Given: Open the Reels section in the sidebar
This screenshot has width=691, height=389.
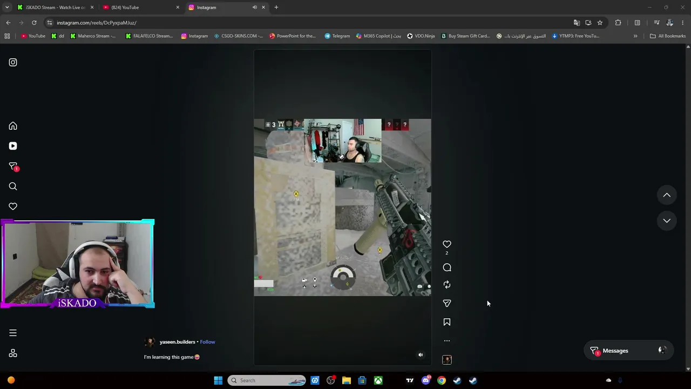Looking at the screenshot, I should click(x=13, y=146).
